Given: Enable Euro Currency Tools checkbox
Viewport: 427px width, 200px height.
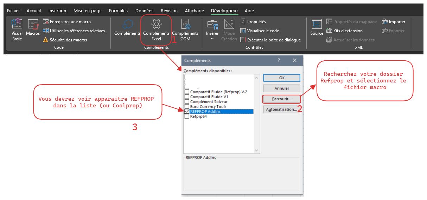Looking at the screenshot, I should (x=187, y=107).
